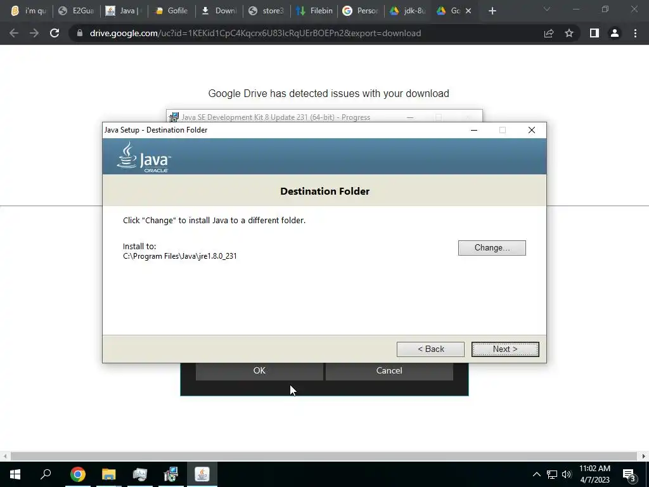Open the Windows Start menu

click(15, 474)
